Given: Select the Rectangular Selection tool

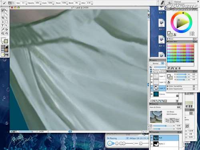Looking at the screenshot, I should coord(3,14).
